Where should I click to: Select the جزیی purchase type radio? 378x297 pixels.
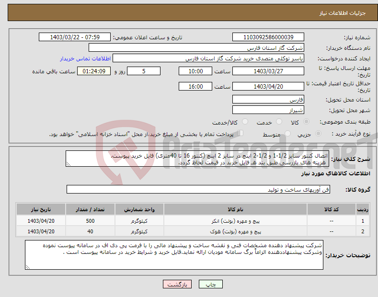[318, 133]
